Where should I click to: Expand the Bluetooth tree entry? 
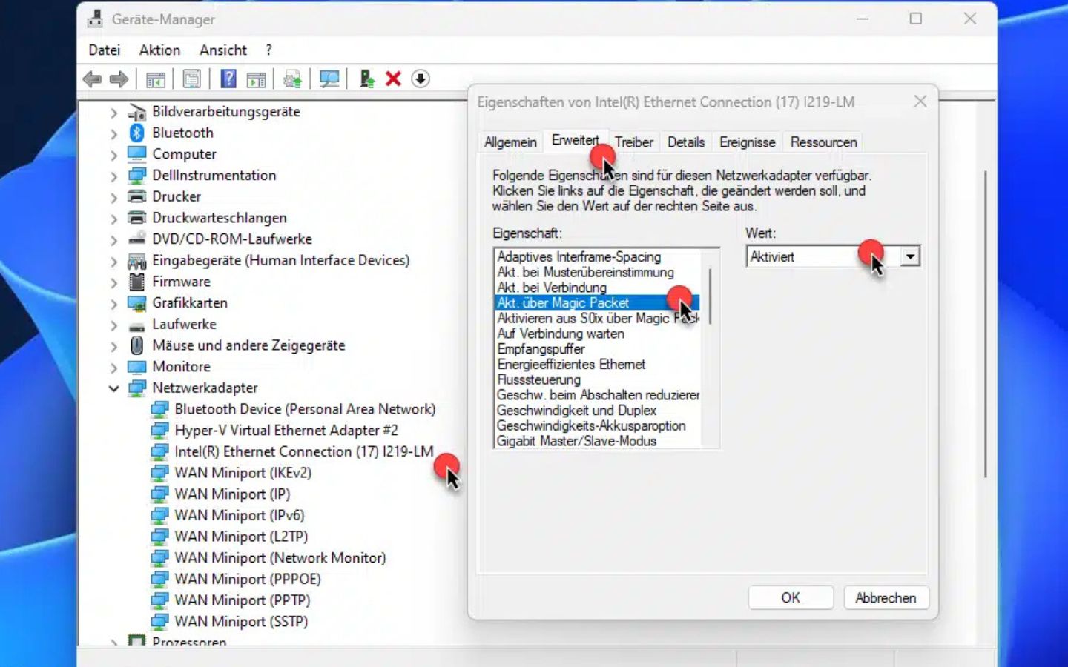click(113, 133)
